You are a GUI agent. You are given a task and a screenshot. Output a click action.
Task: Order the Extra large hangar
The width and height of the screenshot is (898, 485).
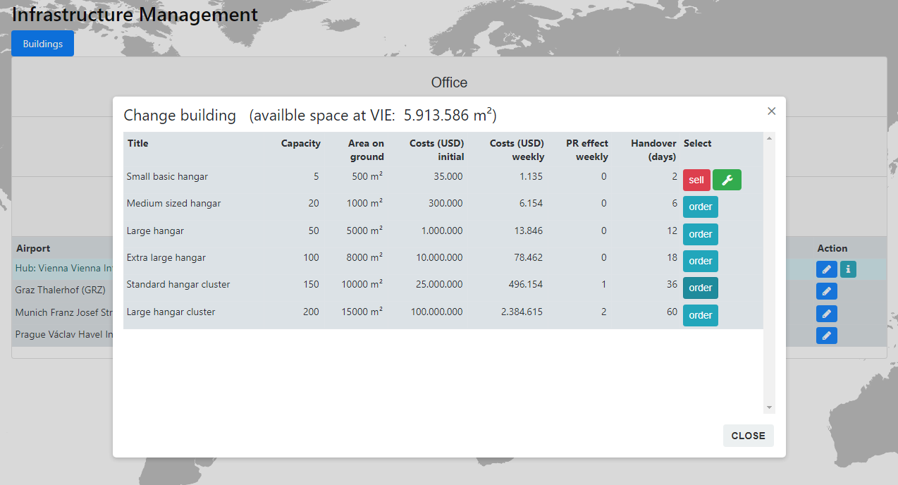(701, 261)
